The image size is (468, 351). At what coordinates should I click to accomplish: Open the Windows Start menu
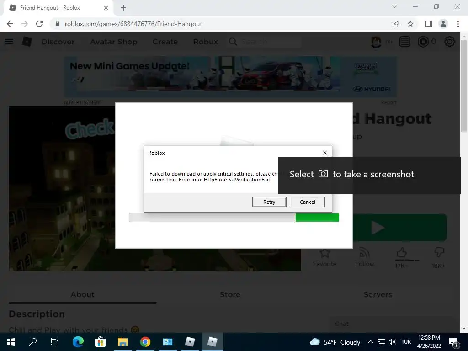[11, 342]
